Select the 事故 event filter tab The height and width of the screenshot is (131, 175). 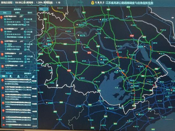(x=4, y=76)
